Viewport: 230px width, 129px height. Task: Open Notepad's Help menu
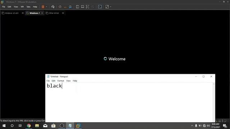(x=75, y=81)
